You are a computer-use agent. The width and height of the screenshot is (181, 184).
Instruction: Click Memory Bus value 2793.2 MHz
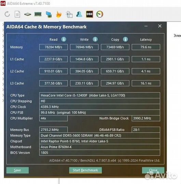(53, 130)
